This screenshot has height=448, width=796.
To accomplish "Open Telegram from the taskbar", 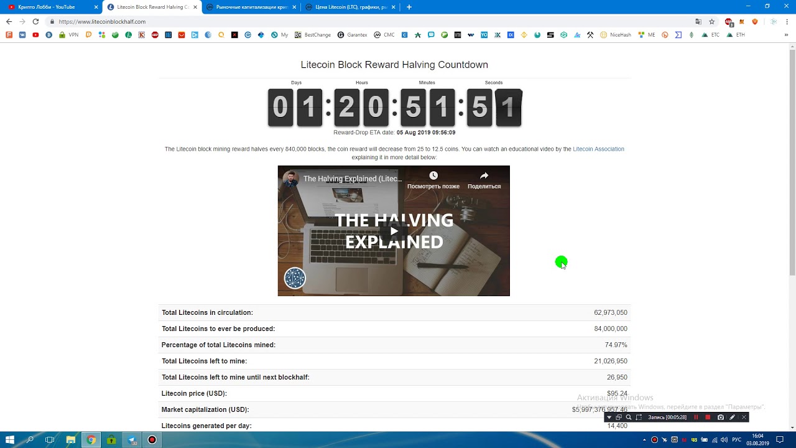I will point(132,440).
